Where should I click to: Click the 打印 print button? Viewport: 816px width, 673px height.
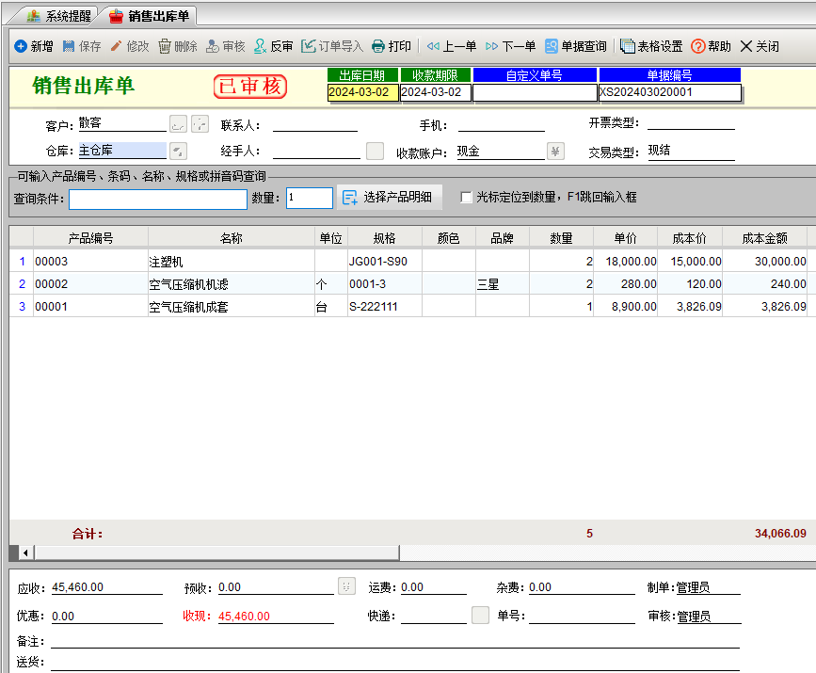click(392, 46)
